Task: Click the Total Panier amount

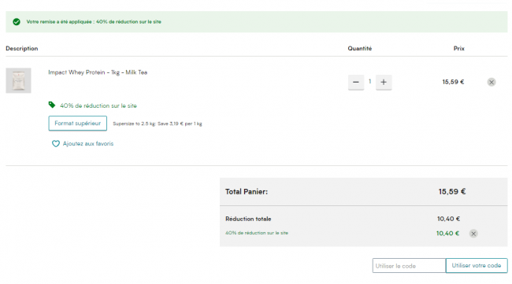Action: point(452,192)
